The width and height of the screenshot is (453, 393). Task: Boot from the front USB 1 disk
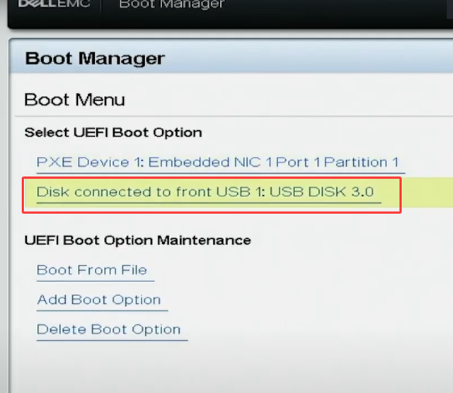205,192
